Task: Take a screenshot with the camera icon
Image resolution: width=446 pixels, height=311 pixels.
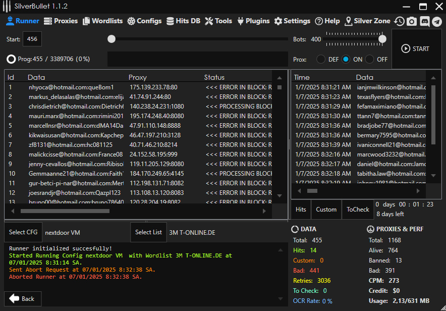Action: pos(412,21)
